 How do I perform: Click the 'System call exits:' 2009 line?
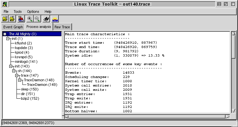click(98, 90)
